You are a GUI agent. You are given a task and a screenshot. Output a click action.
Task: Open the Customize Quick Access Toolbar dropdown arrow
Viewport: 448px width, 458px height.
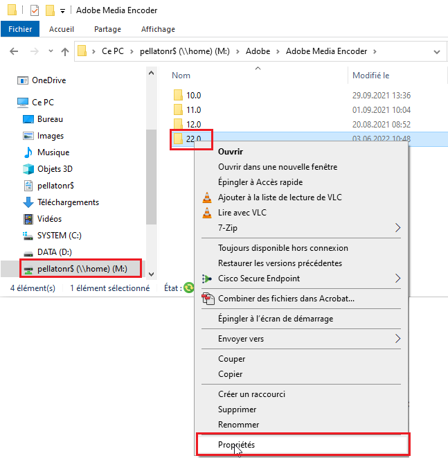tap(62, 11)
